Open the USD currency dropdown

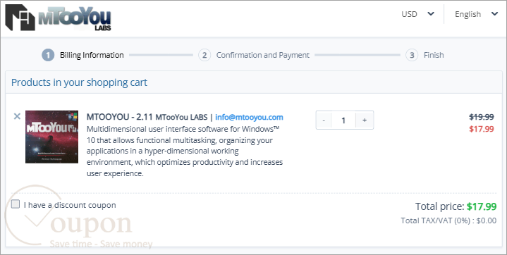click(x=417, y=14)
